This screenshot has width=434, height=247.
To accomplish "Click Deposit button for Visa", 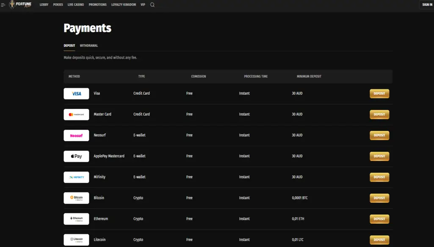I will coord(379,93).
